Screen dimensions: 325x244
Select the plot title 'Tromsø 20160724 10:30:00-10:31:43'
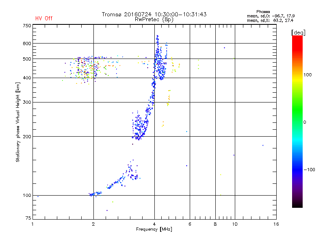[154, 14]
